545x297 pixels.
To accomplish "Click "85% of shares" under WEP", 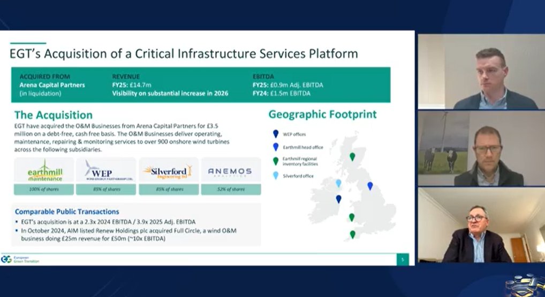I will click(x=106, y=190).
